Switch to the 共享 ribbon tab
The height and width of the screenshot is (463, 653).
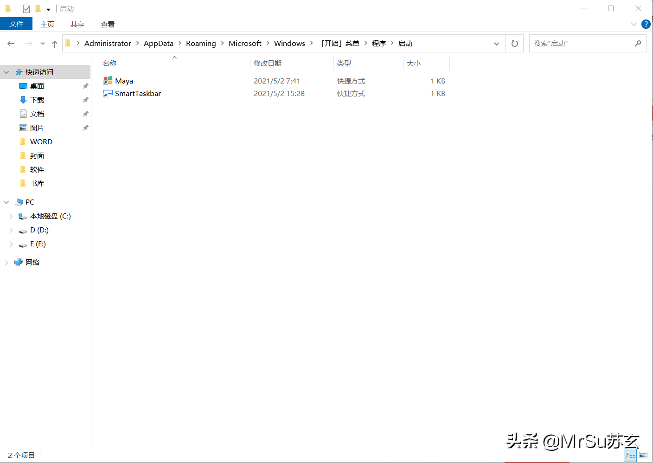77,24
